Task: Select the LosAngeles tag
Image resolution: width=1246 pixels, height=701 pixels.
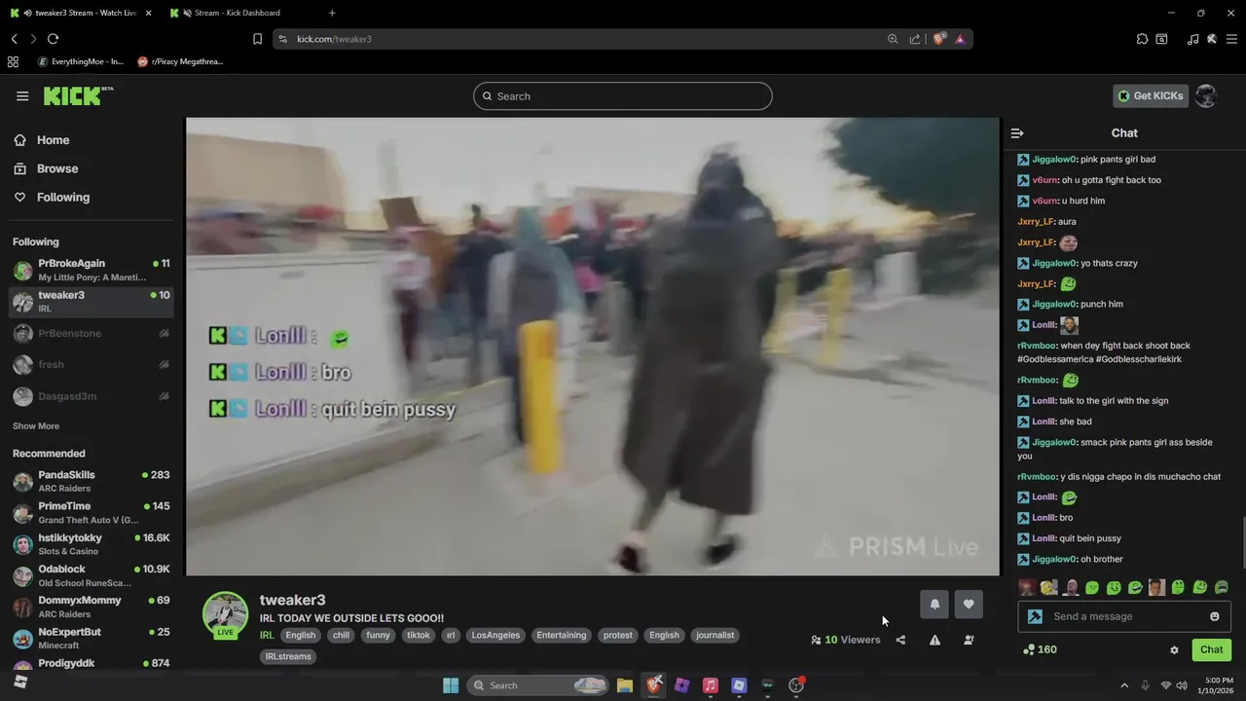Action: 496,635
